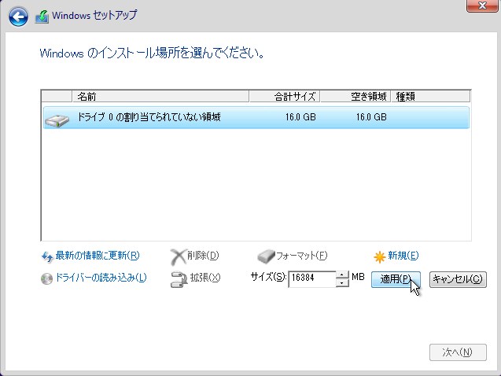Image resolution: width=501 pixels, height=376 pixels.
Task: Apply the size with 適用(P) button
Action: point(396,279)
